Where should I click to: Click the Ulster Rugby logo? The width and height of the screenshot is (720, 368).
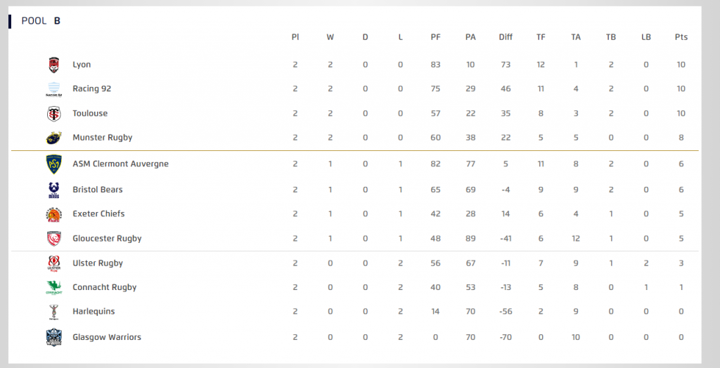tap(53, 263)
